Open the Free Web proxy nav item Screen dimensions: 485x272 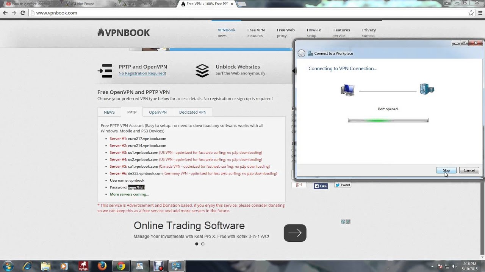point(285,32)
